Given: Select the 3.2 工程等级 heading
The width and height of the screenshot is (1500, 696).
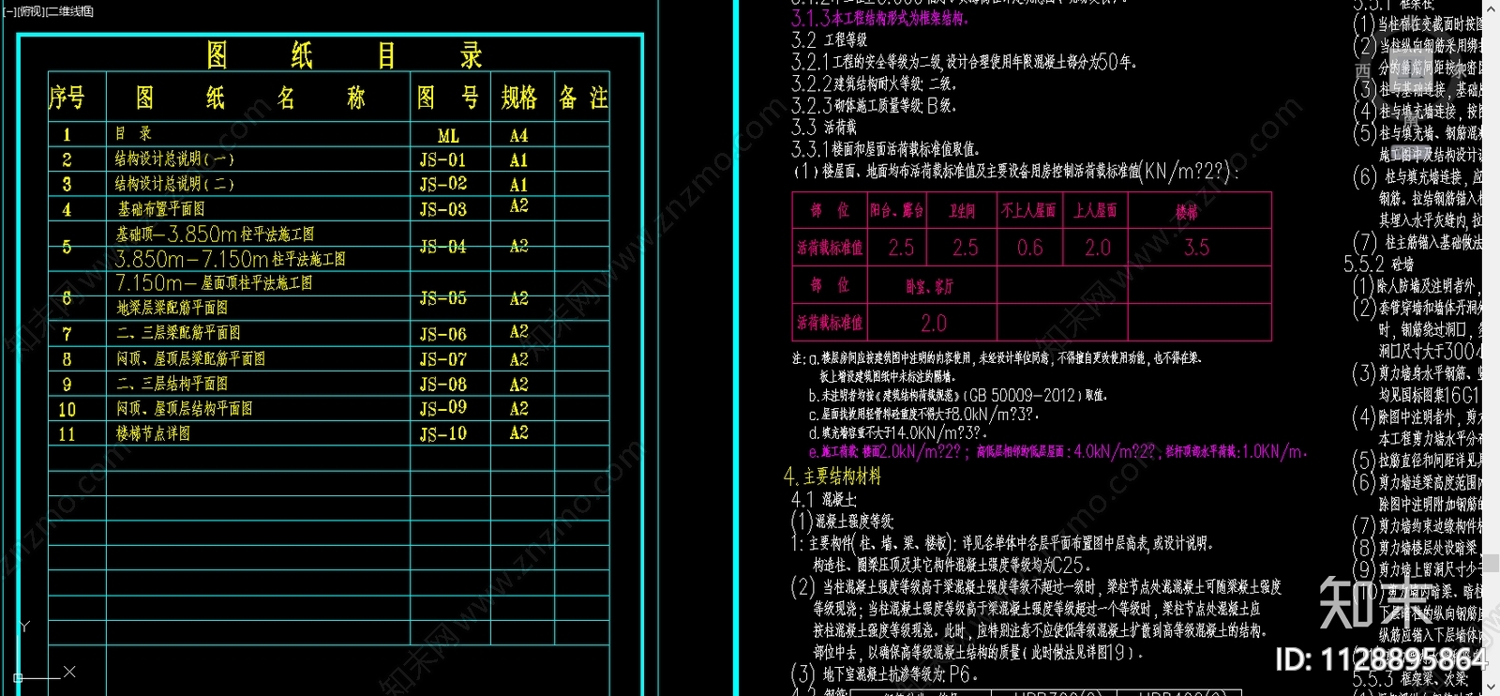Looking at the screenshot, I should click(830, 40).
